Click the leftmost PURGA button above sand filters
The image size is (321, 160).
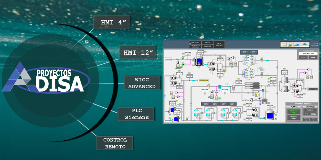pyautogui.click(x=206, y=104)
